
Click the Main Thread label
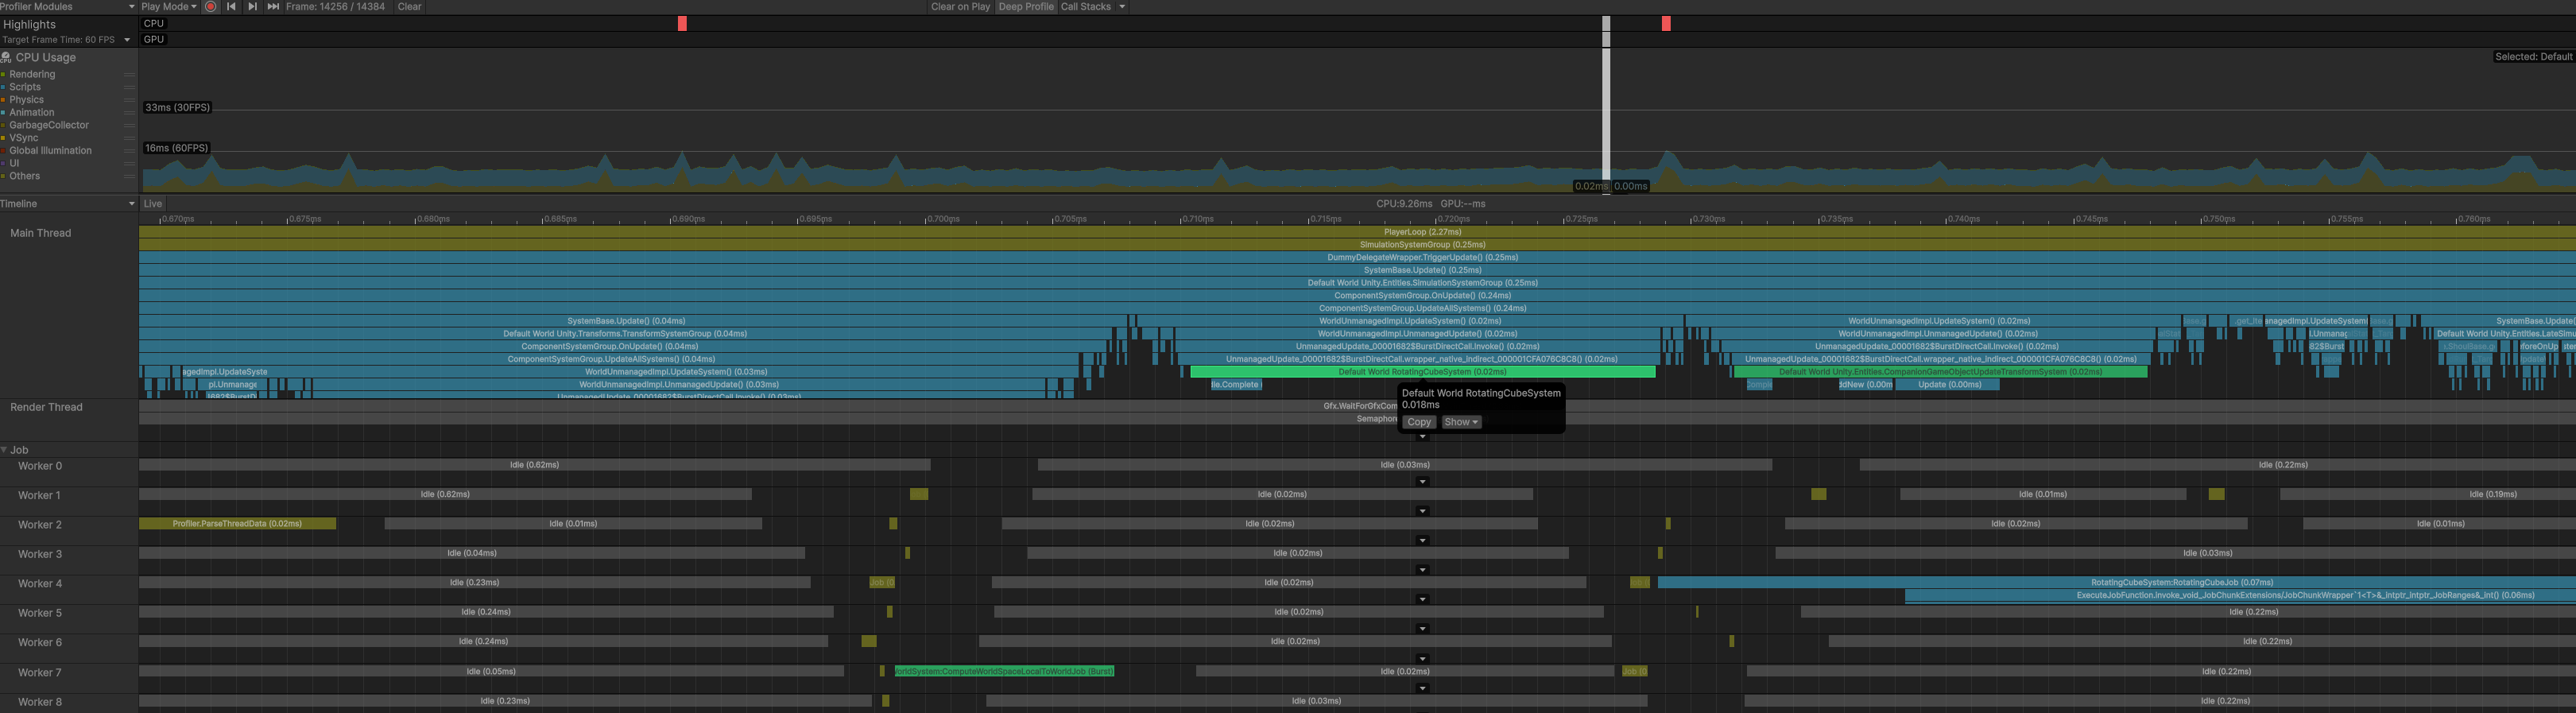(40, 233)
